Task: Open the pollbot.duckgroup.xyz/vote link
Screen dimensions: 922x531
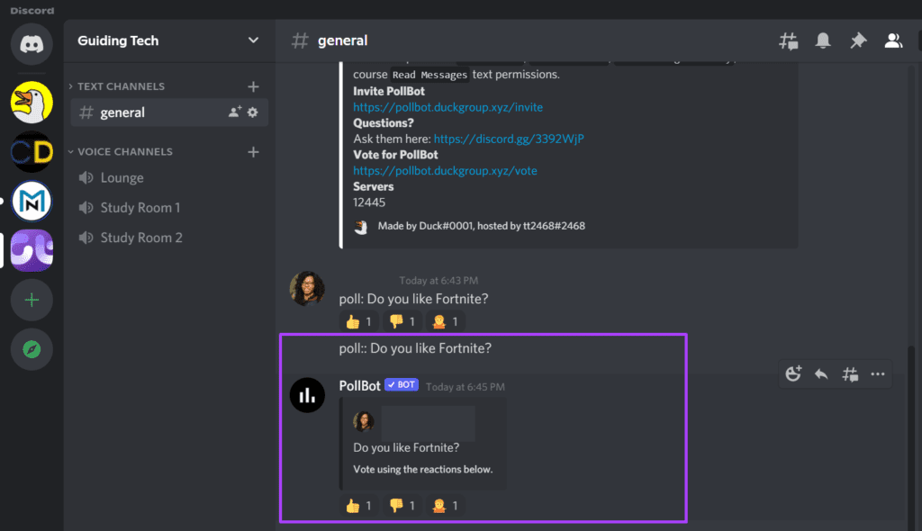Action: coord(445,170)
